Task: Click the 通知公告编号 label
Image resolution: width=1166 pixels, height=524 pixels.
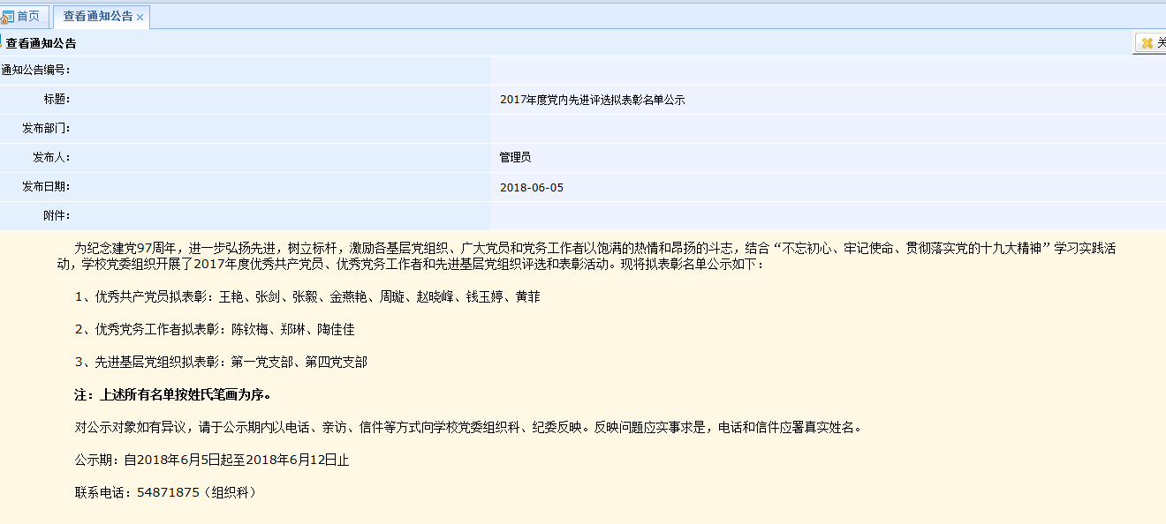Action: (36, 71)
